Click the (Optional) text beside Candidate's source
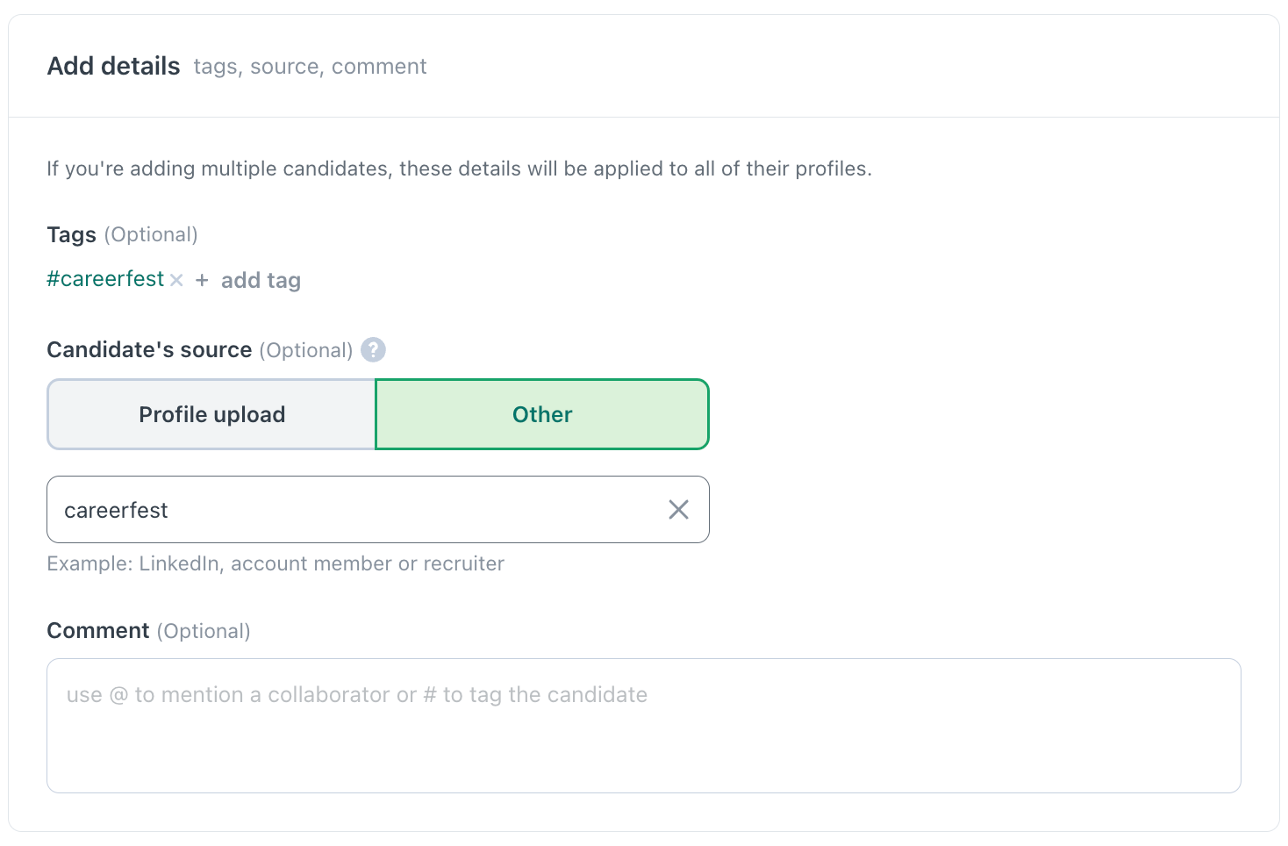The width and height of the screenshot is (1288, 846). pos(306,350)
